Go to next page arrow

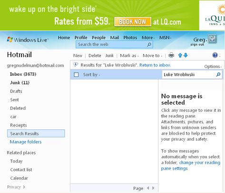153,188
